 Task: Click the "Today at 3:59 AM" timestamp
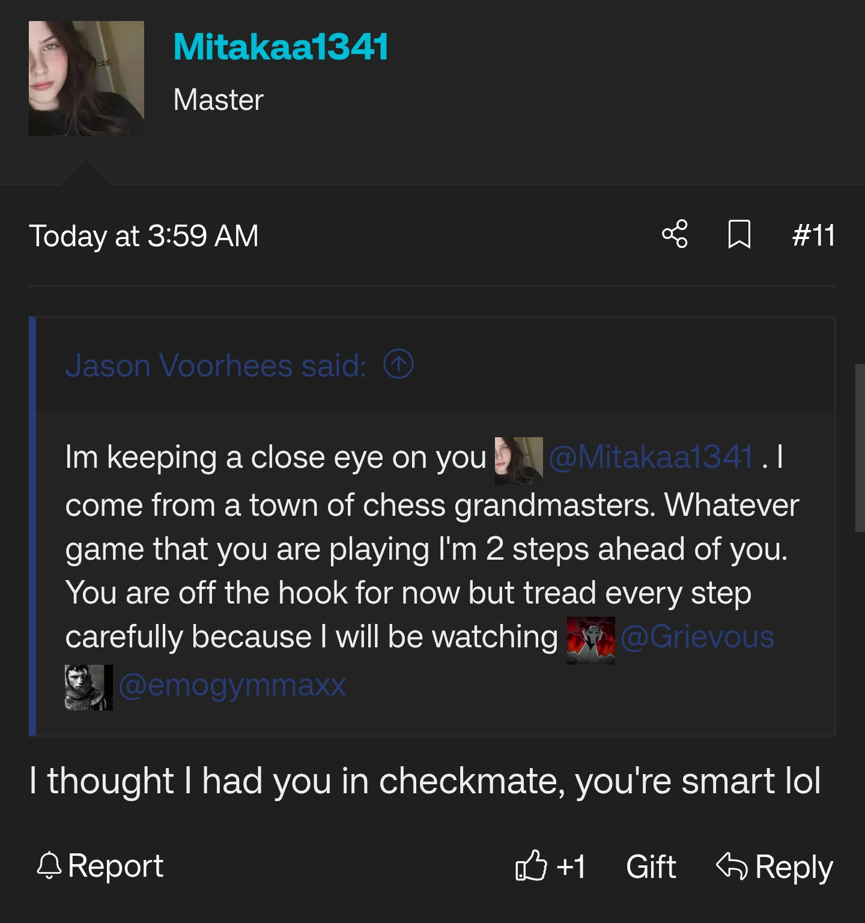144,235
